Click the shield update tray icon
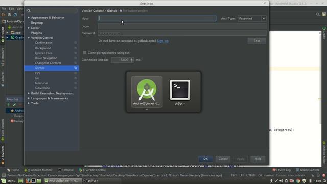The height and width of the screenshot is (184, 327). click(x=304, y=181)
